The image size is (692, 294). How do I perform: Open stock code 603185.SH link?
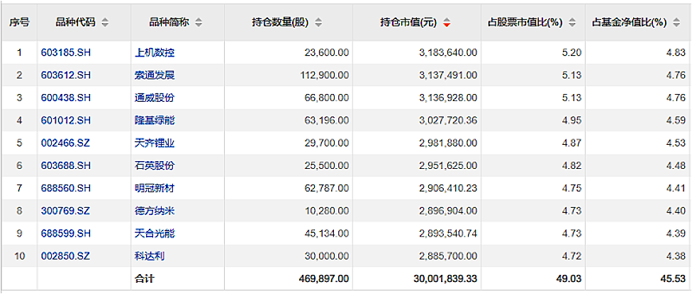point(66,52)
